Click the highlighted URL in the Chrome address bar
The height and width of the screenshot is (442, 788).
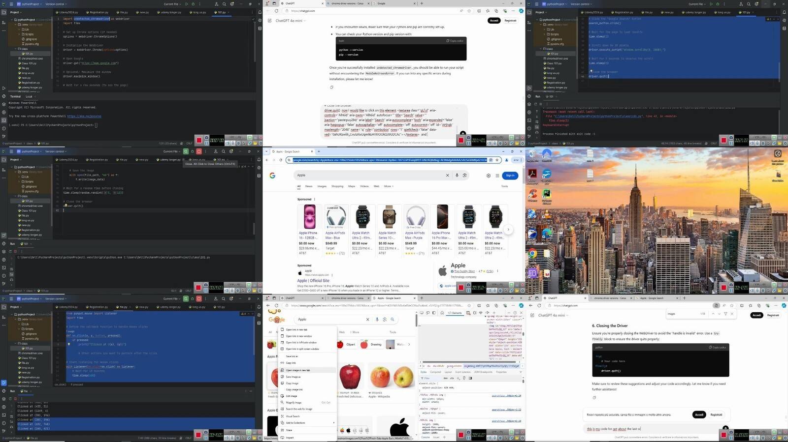pos(390,160)
